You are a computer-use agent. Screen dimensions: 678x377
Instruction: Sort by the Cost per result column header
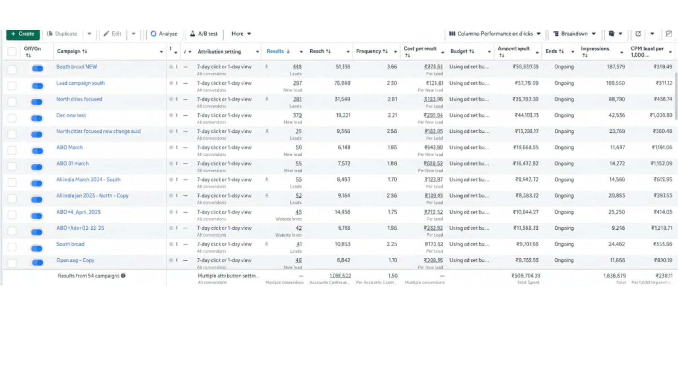[x=420, y=51]
